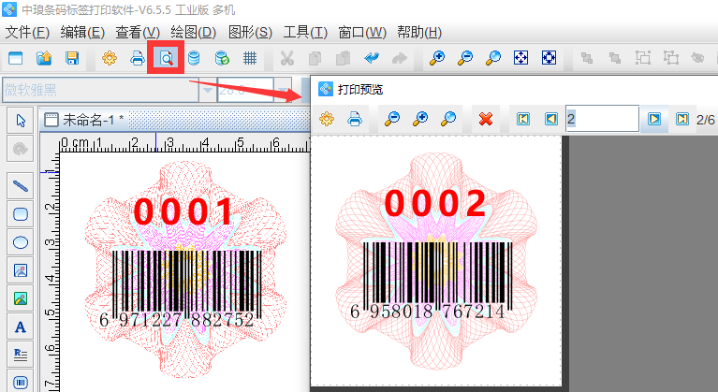The image size is (718, 392).
Task: Open database settings cylinder icon
Action: click(x=194, y=58)
